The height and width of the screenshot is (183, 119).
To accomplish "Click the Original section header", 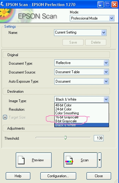I will click(56, 55).
